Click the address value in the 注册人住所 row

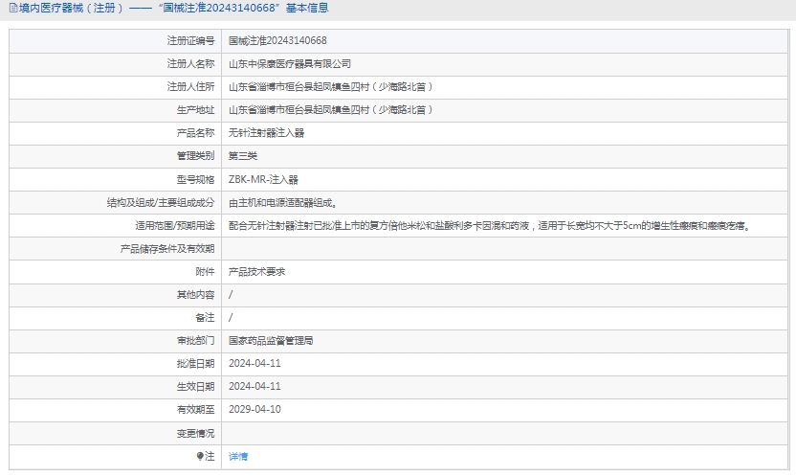tap(331, 87)
